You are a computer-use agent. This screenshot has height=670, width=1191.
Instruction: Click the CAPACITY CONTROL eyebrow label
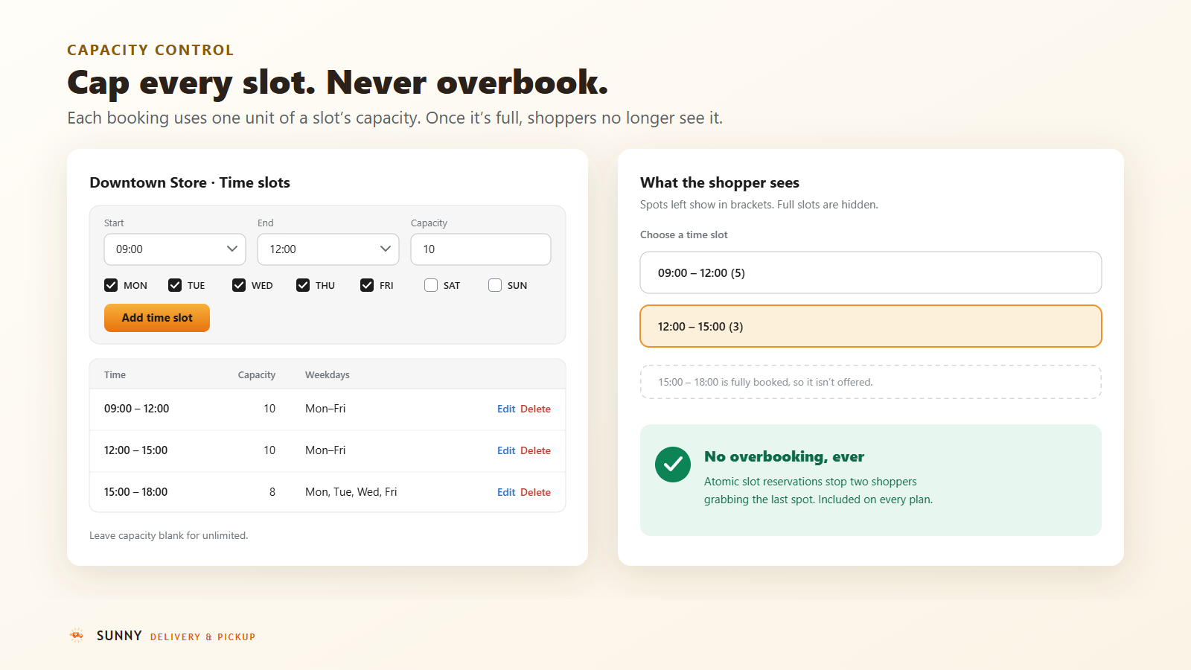150,50
